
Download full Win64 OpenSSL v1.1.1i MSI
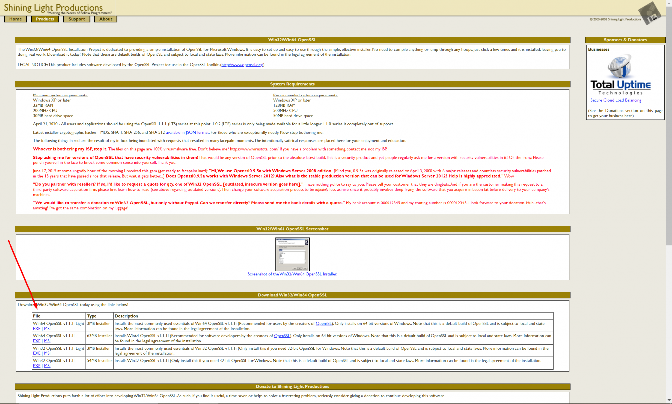click(47, 341)
